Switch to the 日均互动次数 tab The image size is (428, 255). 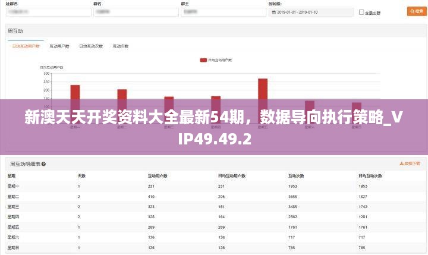[91, 46]
